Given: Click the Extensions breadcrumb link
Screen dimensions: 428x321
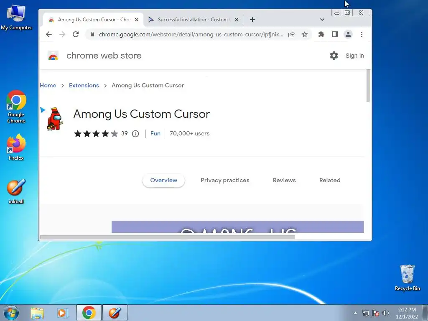Looking at the screenshot, I should coord(84,85).
